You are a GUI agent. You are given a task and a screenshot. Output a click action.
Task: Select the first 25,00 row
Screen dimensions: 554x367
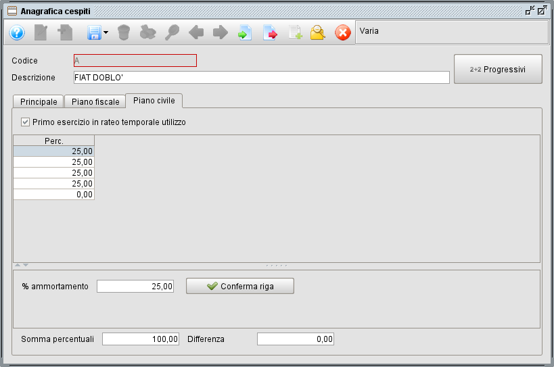[x=53, y=151]
